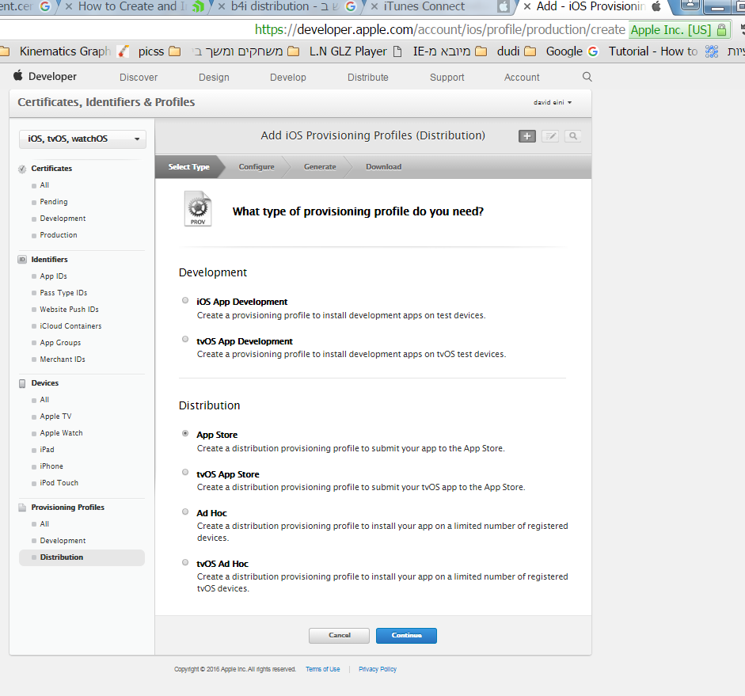Open App Groups in the sidebar

coord(60,343)
